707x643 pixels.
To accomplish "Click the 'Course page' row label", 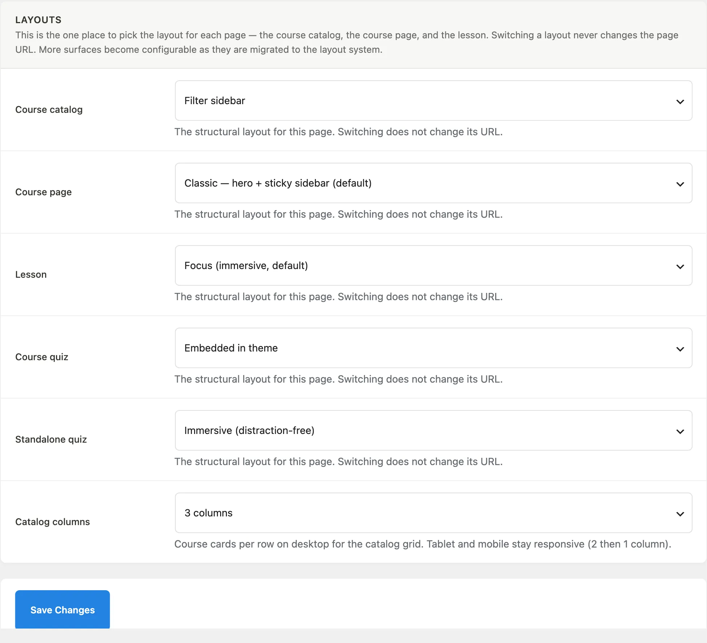I will tap(43, 192).
